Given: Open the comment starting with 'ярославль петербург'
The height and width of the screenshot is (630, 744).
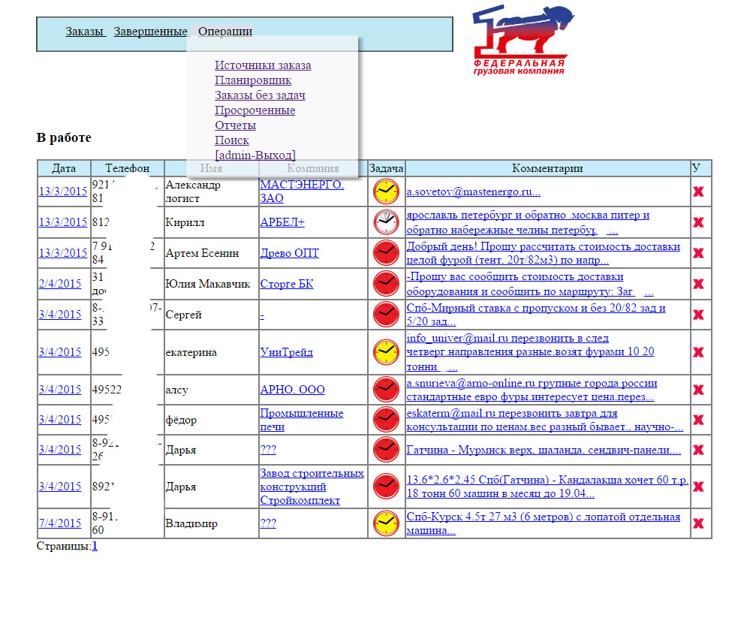Looking at the screenshot, I should click(528, 222).
